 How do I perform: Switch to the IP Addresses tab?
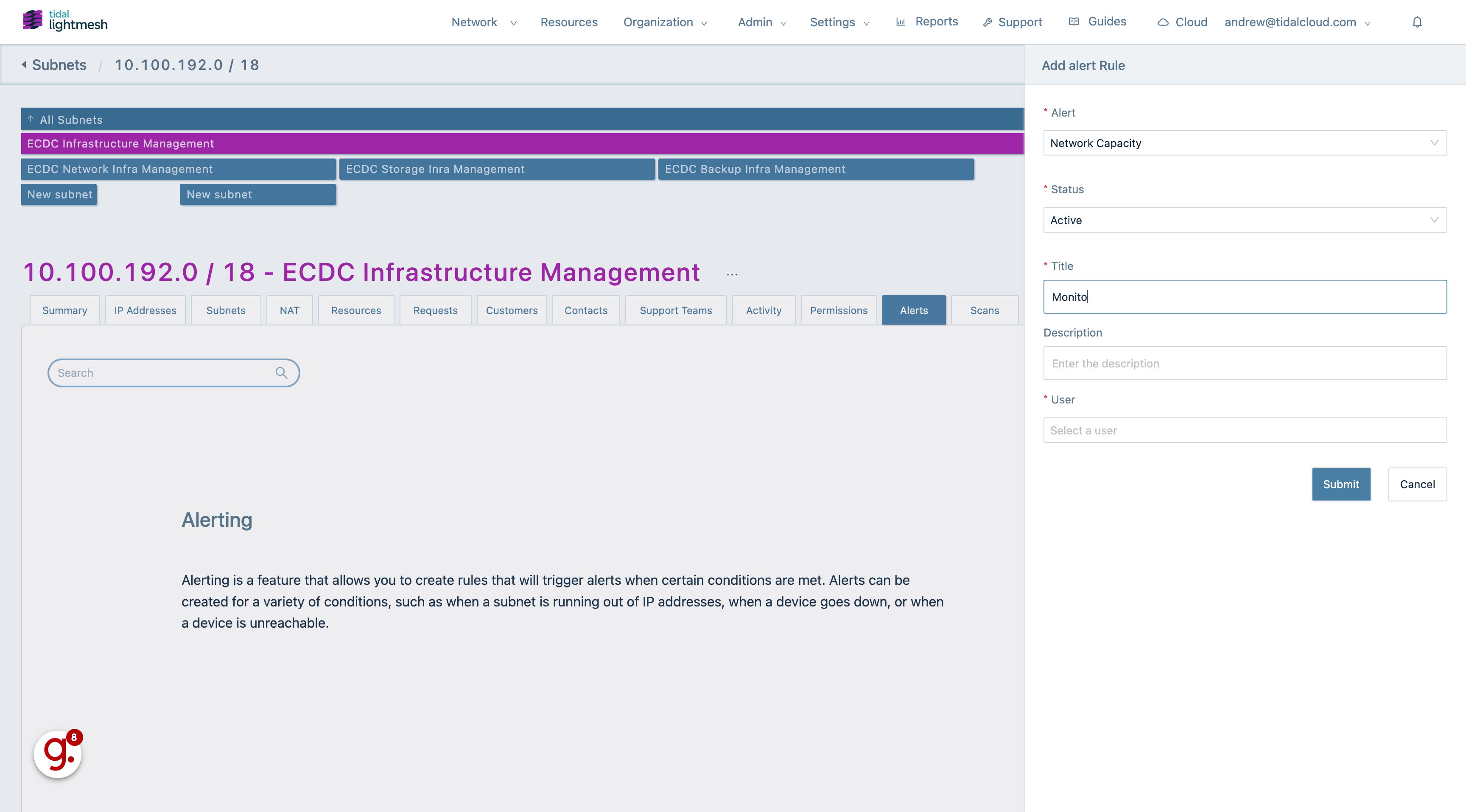click(144, 309)
